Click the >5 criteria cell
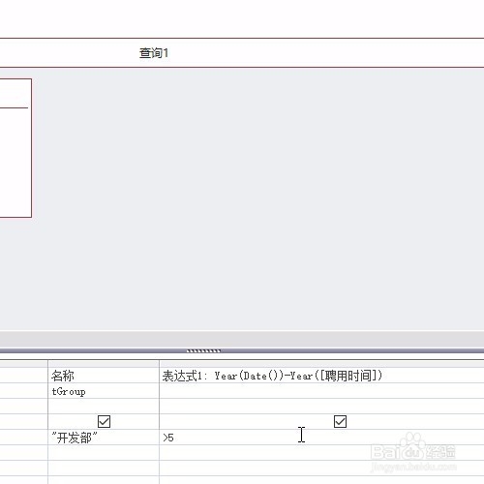Viewport: 484px width, 484px height. 321,438
